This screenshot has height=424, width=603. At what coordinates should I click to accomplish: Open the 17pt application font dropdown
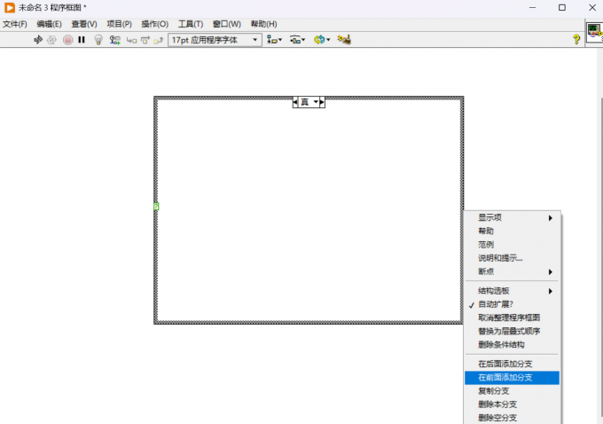coord(215,40)
